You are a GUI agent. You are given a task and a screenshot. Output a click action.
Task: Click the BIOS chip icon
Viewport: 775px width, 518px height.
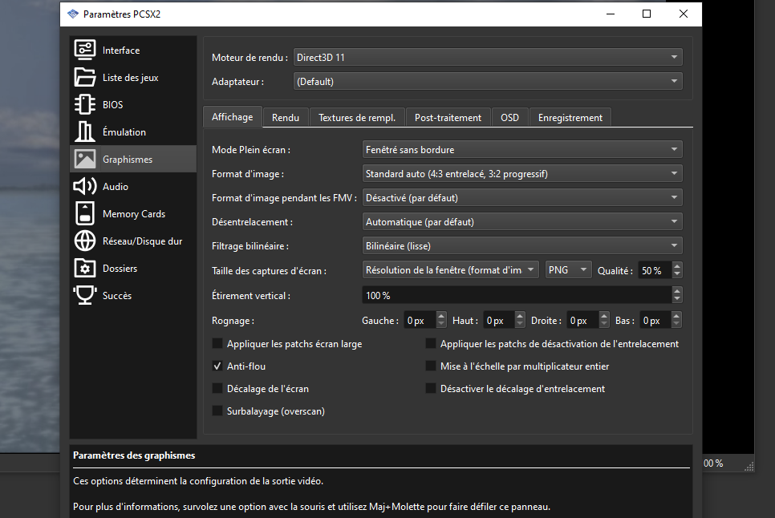point(84,105)
